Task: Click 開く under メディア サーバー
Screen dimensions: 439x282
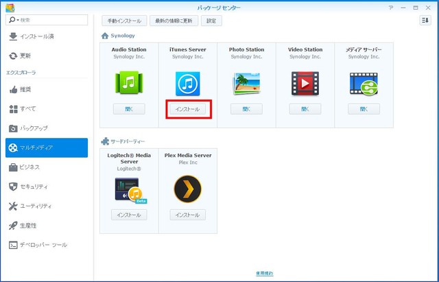Action: click(x=364, y=109)
